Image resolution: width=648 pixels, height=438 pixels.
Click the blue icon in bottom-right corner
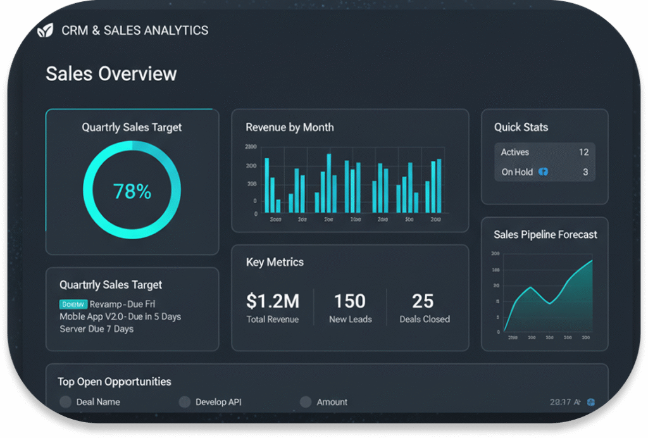tap(591, 402)
